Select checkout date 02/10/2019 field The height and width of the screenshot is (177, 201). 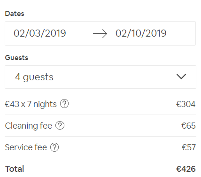tap(141, 33)
